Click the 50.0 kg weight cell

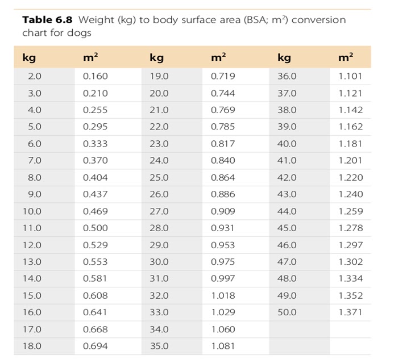click(x=287, y=312)
